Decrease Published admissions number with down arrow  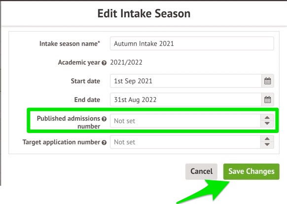(267, 124)
